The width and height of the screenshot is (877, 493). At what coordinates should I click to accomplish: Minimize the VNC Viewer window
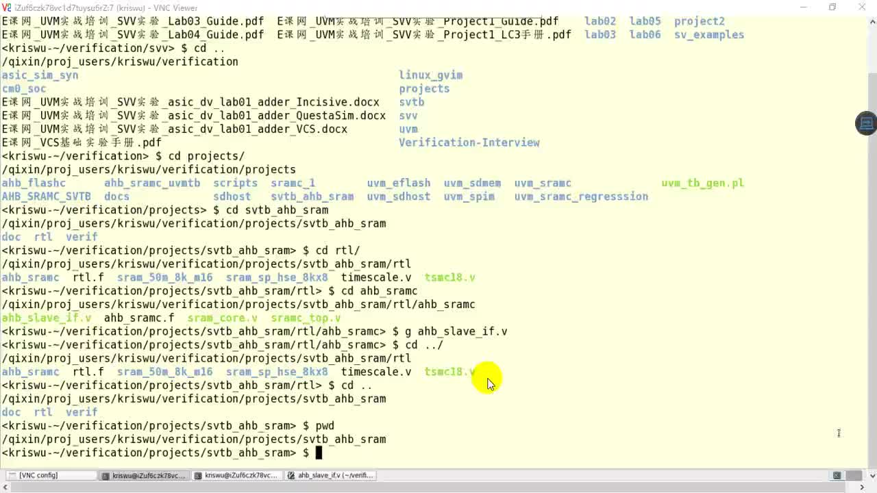pyautogui.click(x=803, y=8)
